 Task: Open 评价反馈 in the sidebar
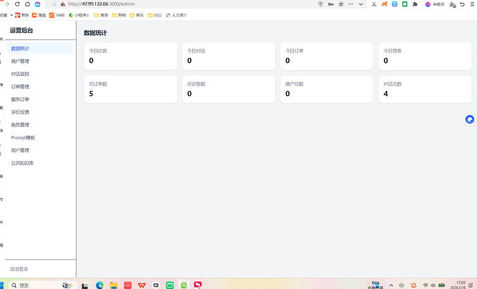[x=41, y=112]
